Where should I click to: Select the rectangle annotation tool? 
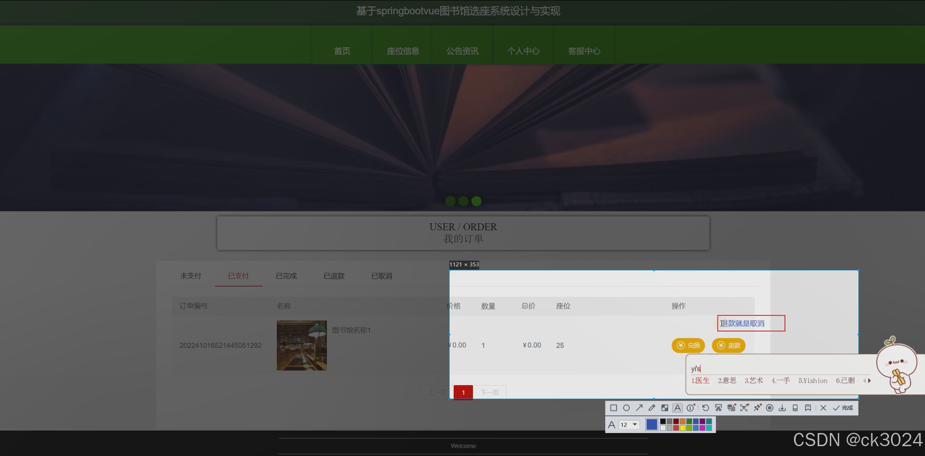pyautogui.click(x=613, y=408)
